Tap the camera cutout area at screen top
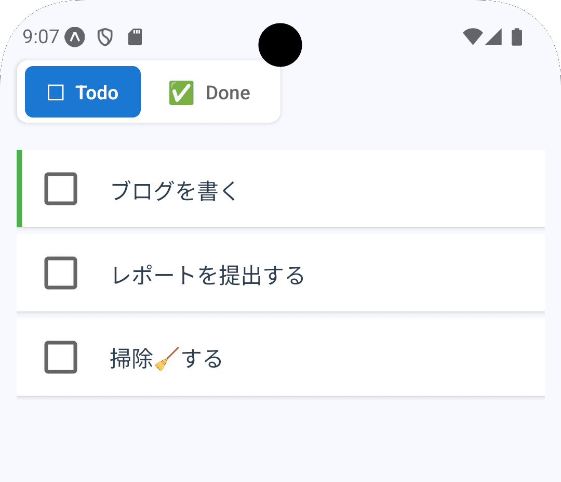This screenshot has width=561, height=482. (280, 45)
